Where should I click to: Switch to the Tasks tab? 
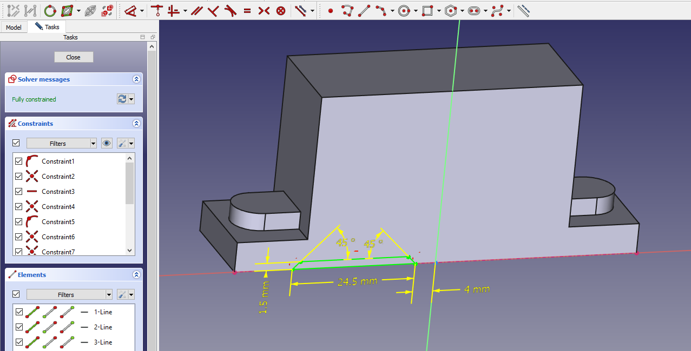47,27
